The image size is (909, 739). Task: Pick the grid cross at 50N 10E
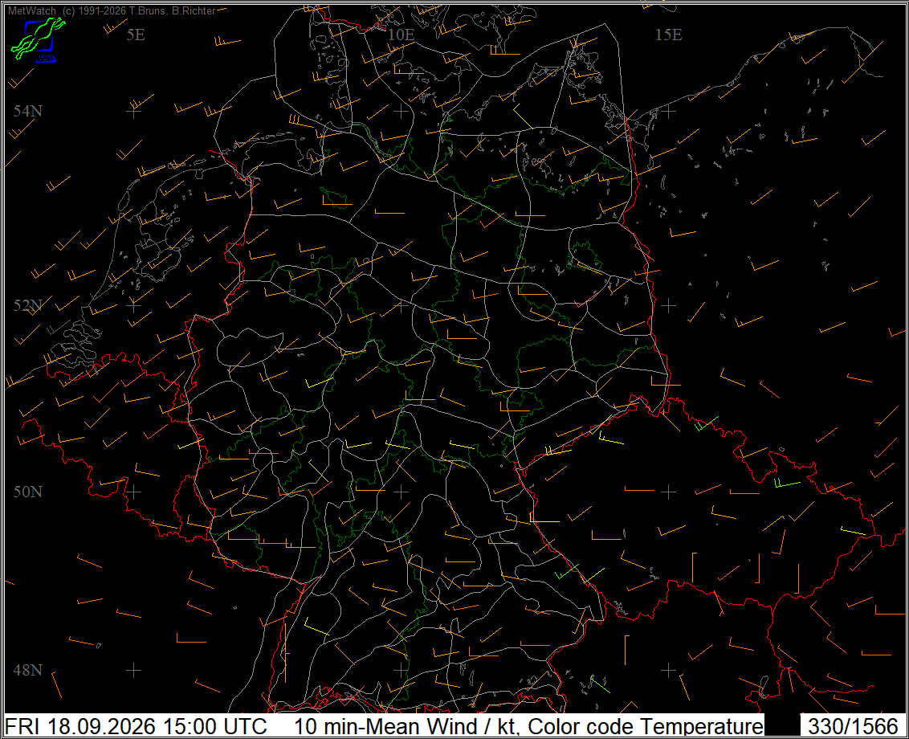click(x=402, y=492)
